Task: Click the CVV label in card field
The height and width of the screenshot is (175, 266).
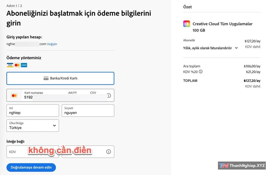Action: [x=93, y=93]
